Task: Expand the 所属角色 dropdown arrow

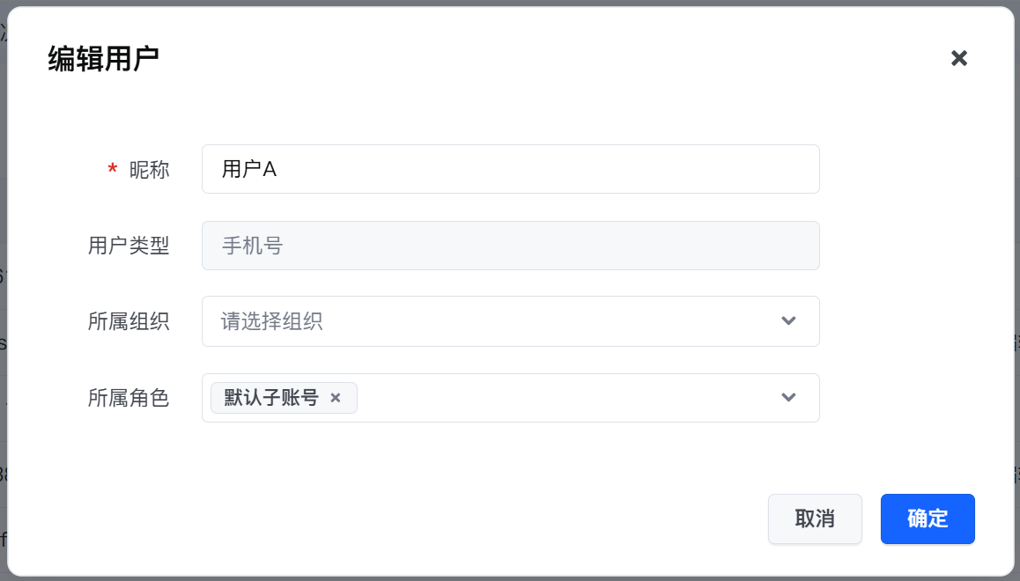Action: point(788,398)
